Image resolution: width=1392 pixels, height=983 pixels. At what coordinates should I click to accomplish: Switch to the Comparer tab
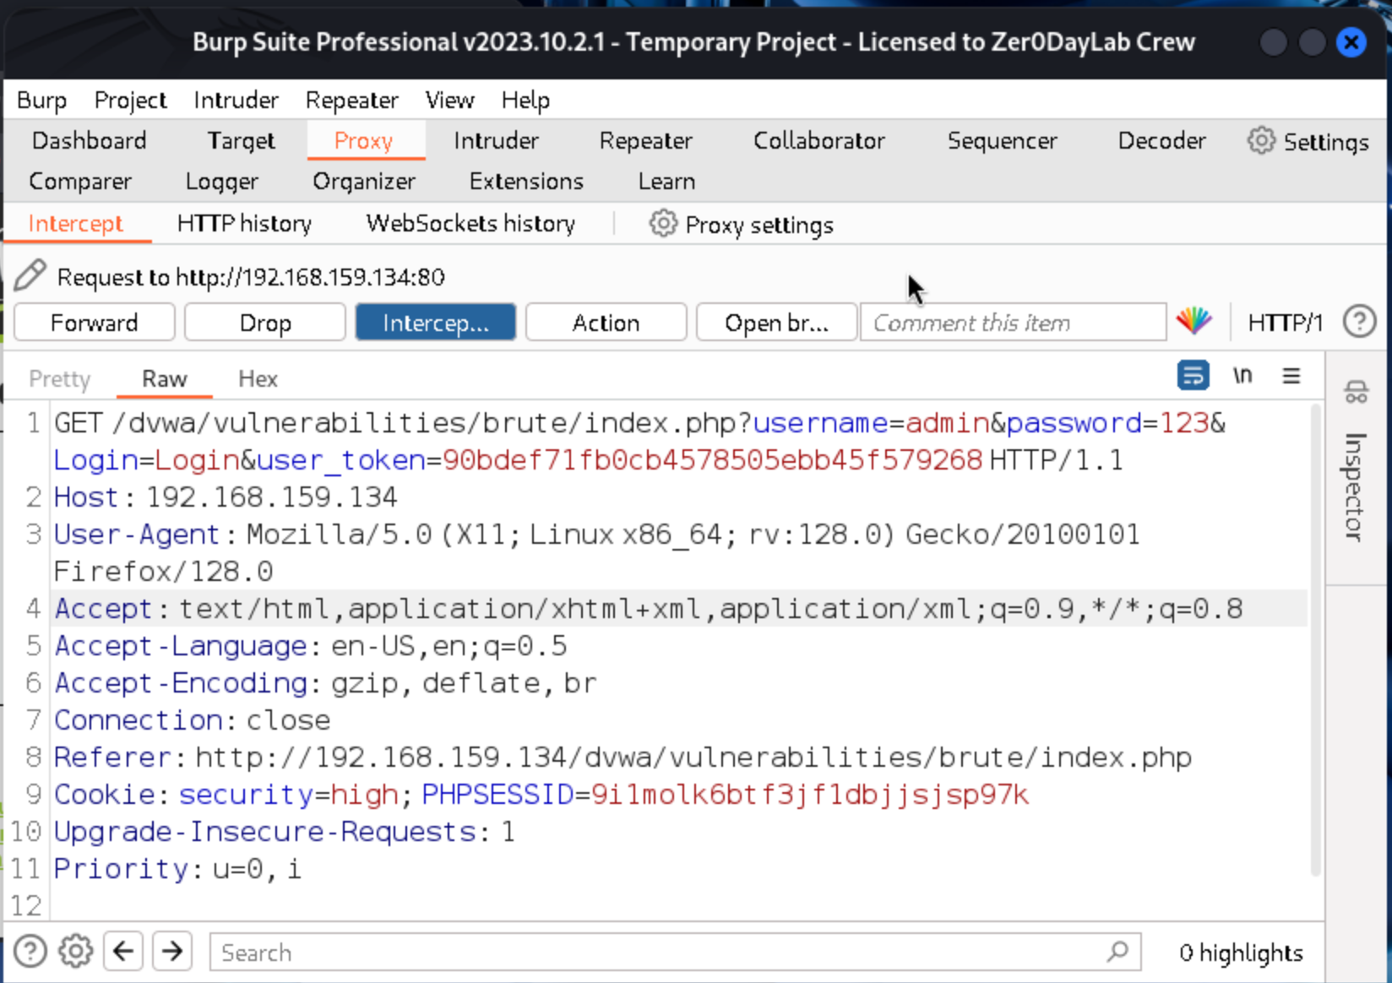[80, 181]
